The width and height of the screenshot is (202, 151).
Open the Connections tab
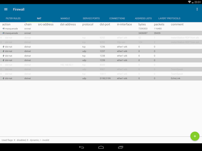point(117,18)
